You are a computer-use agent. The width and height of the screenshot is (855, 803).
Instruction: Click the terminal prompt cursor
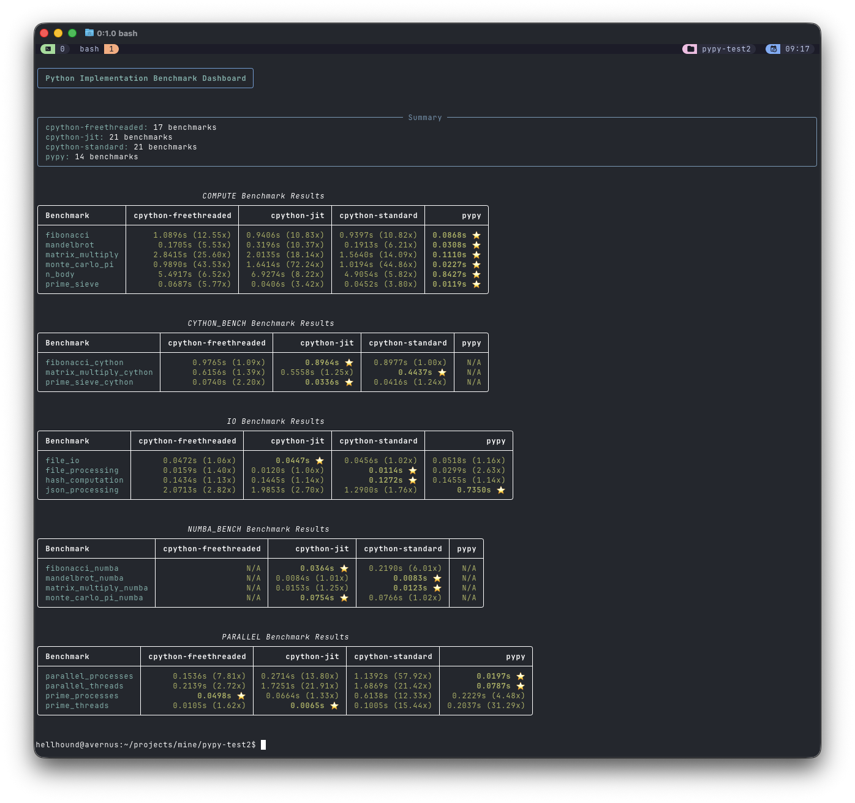[263, 745]
